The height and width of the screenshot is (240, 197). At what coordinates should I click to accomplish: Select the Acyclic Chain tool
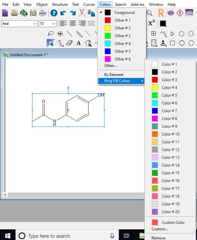(x=163, y=34)
